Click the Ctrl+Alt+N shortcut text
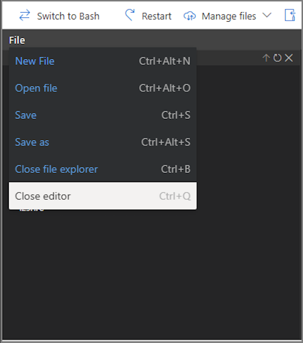 tap(165, 61)
